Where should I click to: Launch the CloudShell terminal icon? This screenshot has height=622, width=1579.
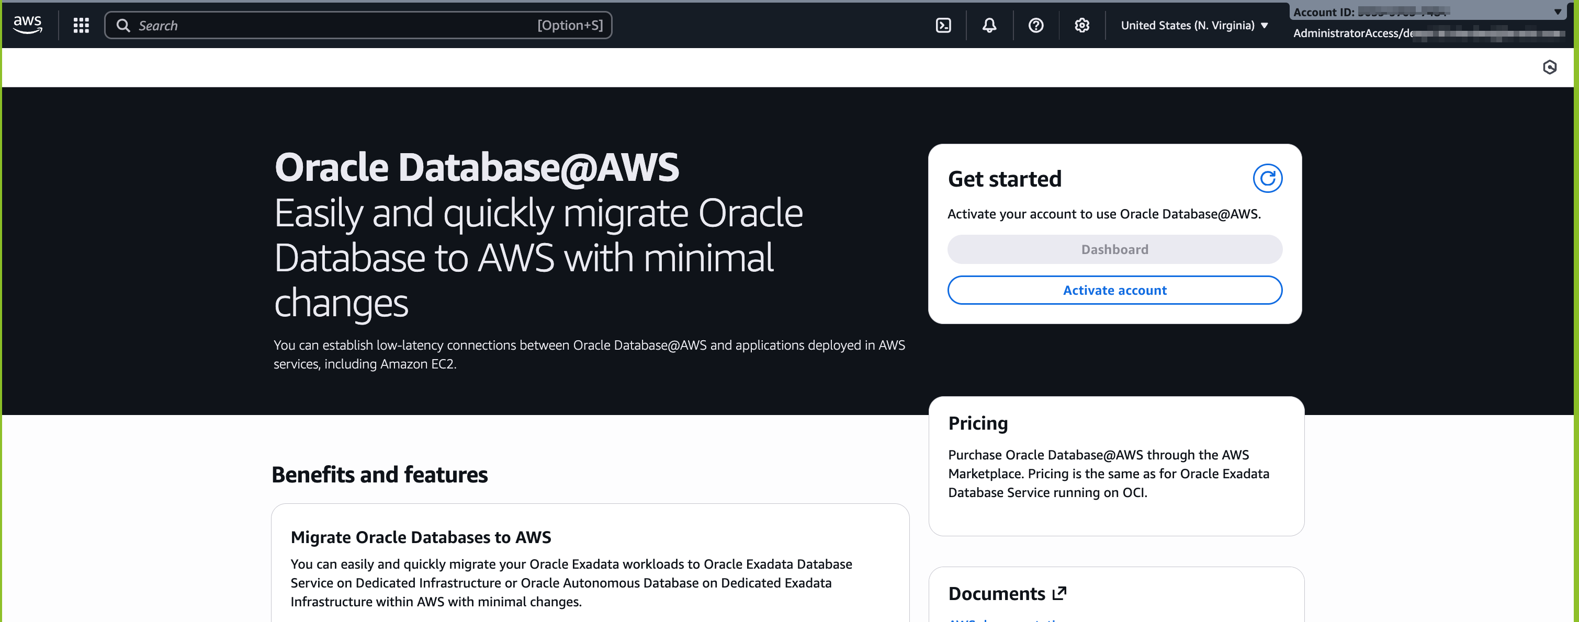pos(943,25)
